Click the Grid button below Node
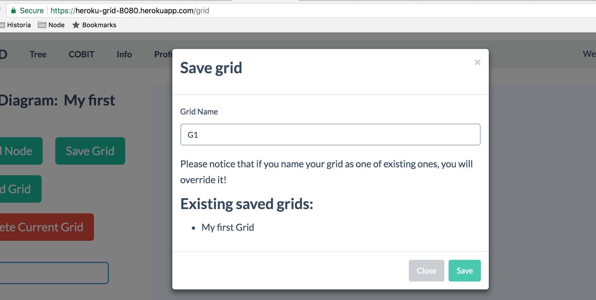The image size is (596, 300). click(x=19, y=189)
